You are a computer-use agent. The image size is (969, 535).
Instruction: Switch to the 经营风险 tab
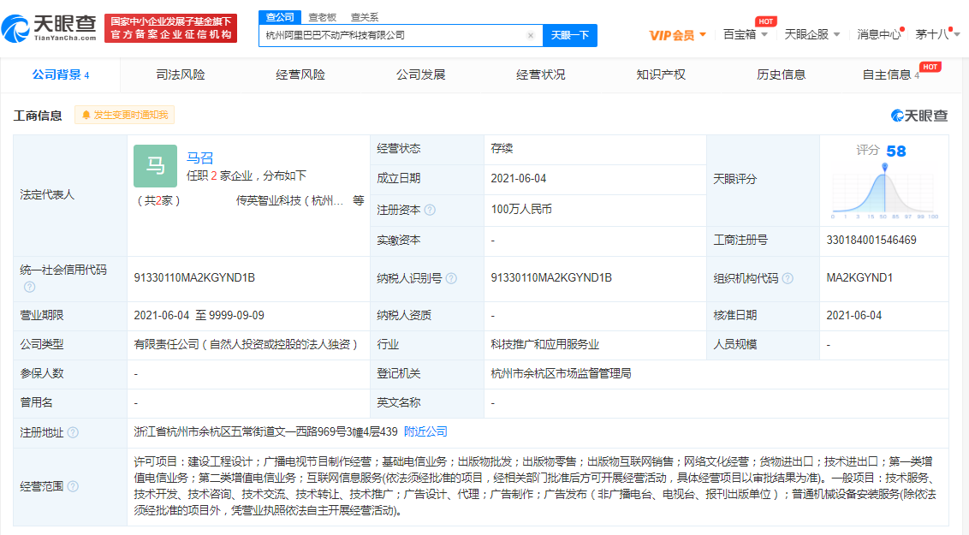coord(300,74)
